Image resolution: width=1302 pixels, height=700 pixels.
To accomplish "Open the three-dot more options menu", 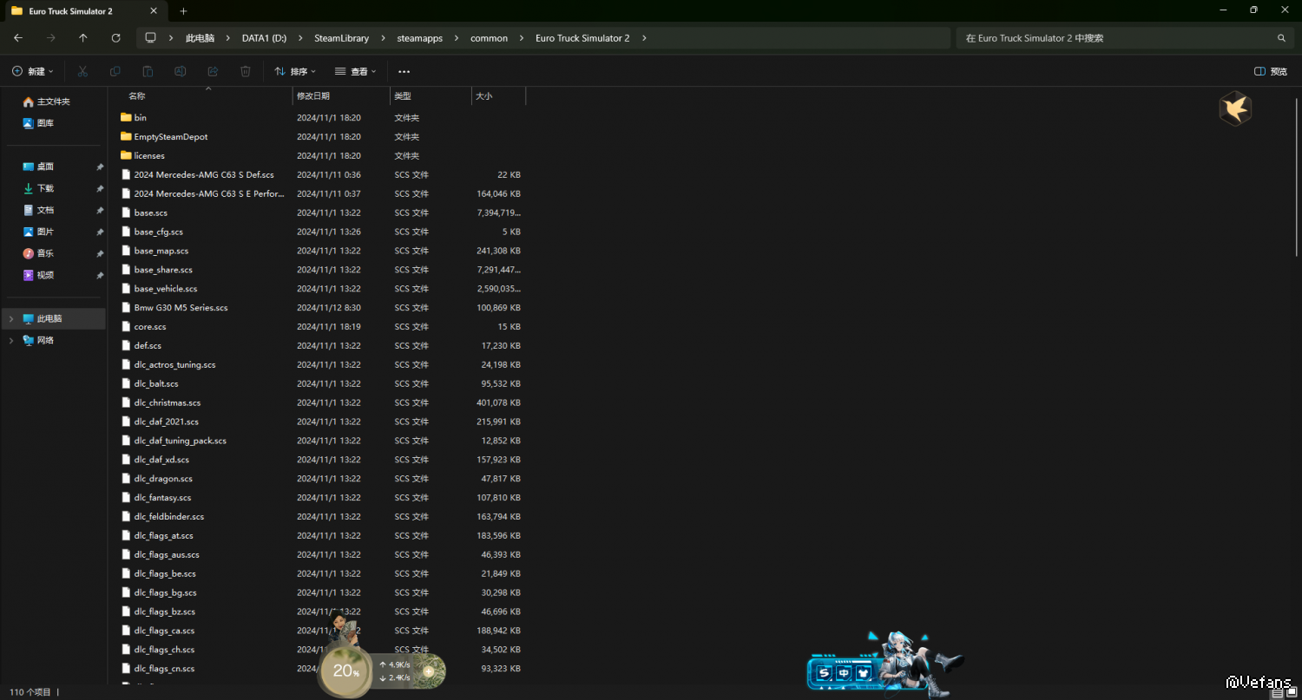I will (x=404, y=71).
